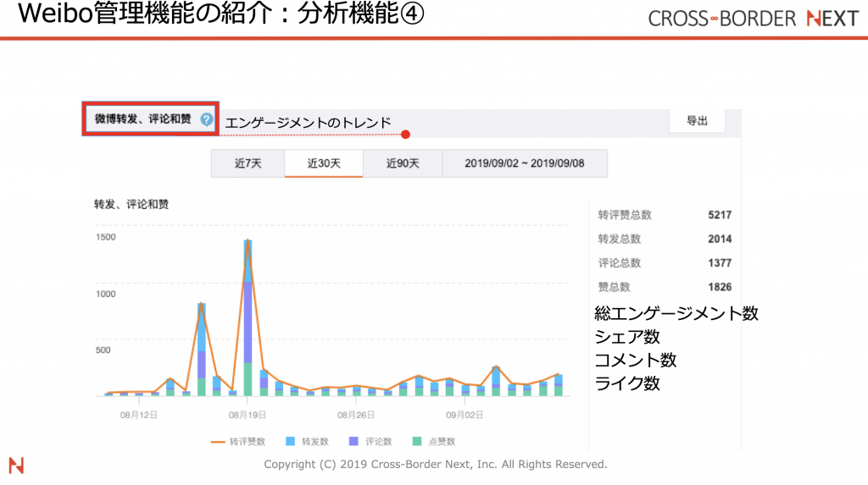
Task: Click the Copyright footer text
Action: (436, 465)
